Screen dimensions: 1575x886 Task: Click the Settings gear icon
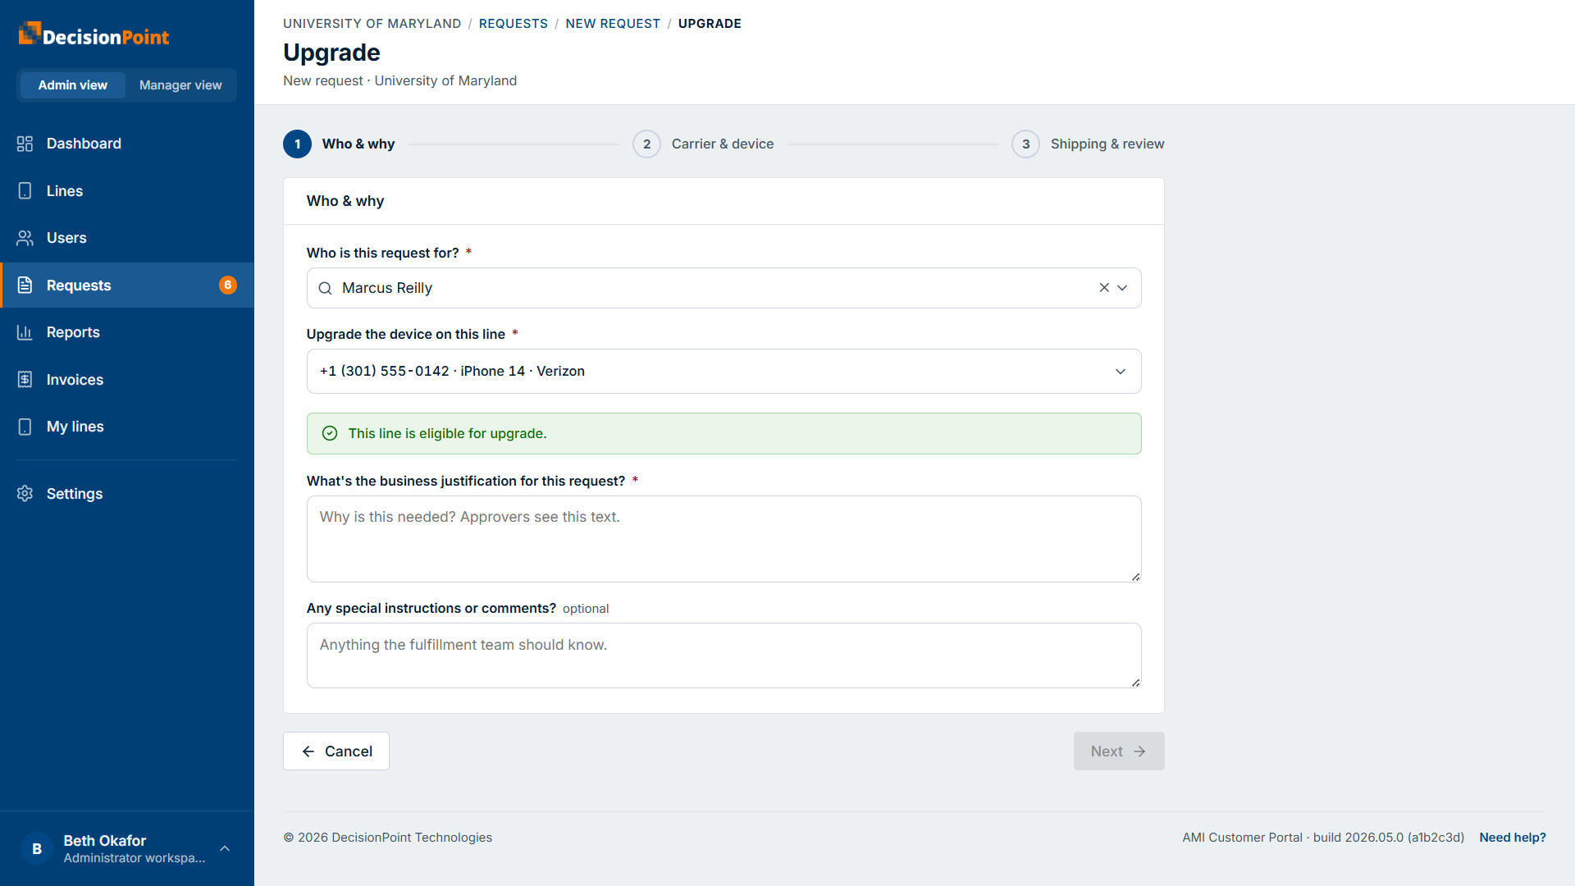(25, 494)
